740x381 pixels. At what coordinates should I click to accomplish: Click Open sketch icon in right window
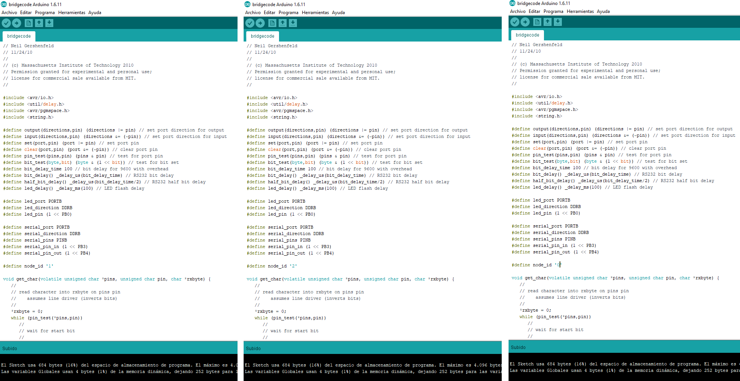coord(547,22)
